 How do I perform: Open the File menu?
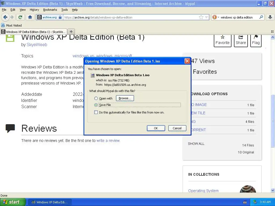coord(4,10)
